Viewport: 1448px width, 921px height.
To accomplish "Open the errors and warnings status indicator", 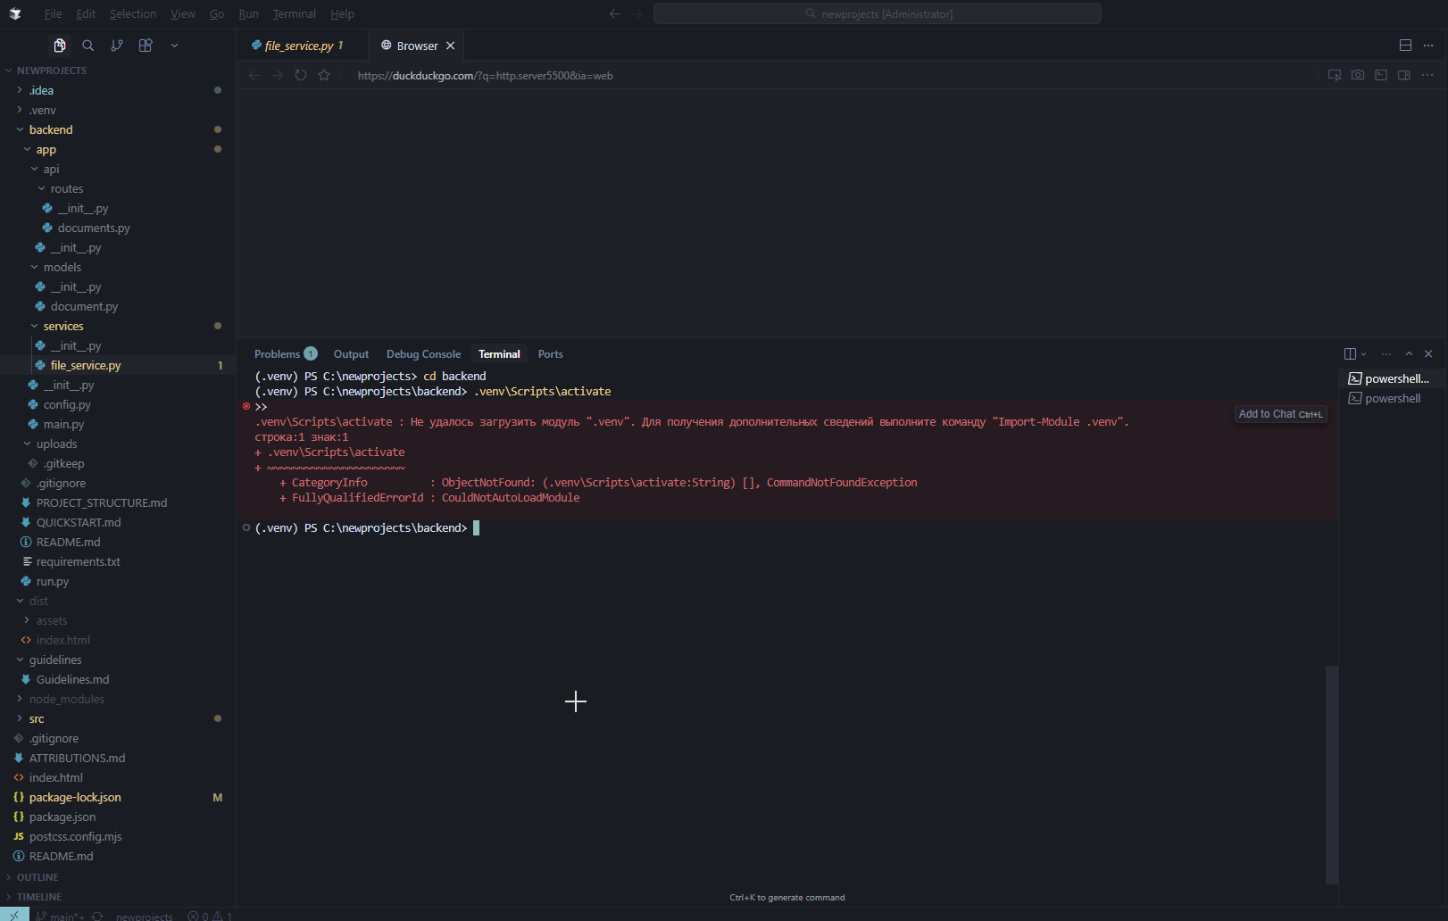I will click(x=210, y=917).
